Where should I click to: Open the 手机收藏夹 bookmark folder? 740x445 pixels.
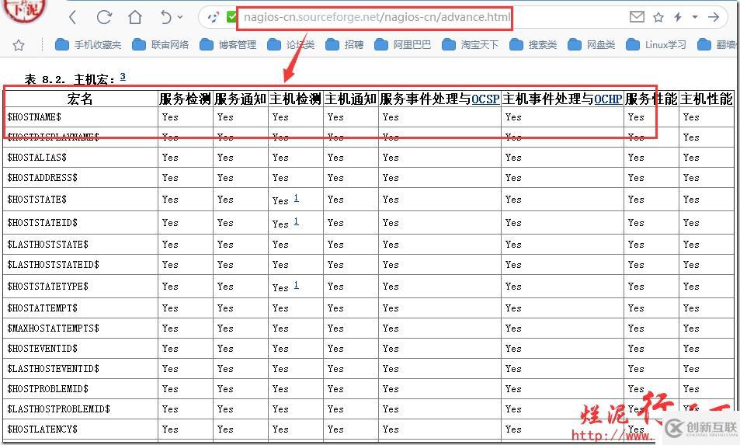click(x=89, y=45)
